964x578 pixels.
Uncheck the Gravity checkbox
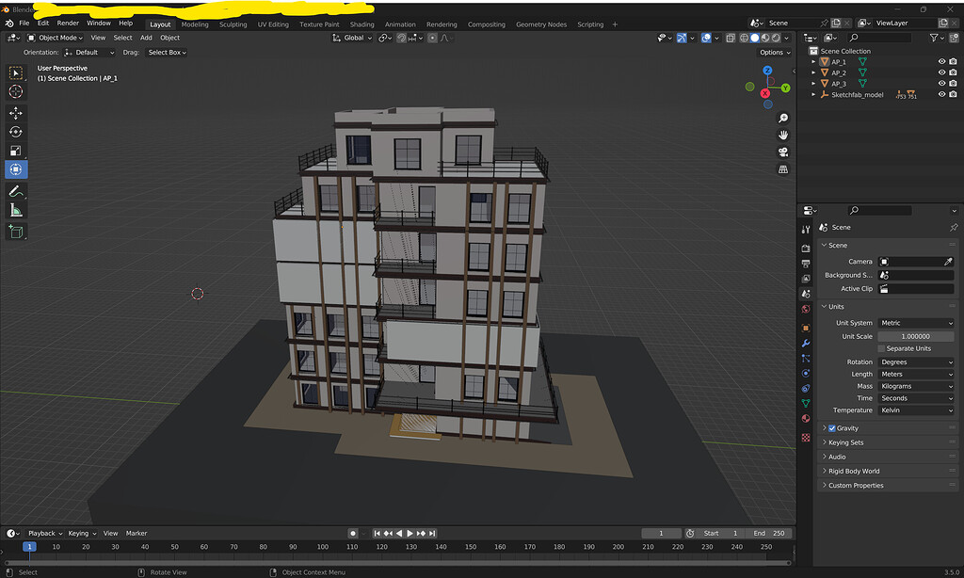tap(831, 428)
